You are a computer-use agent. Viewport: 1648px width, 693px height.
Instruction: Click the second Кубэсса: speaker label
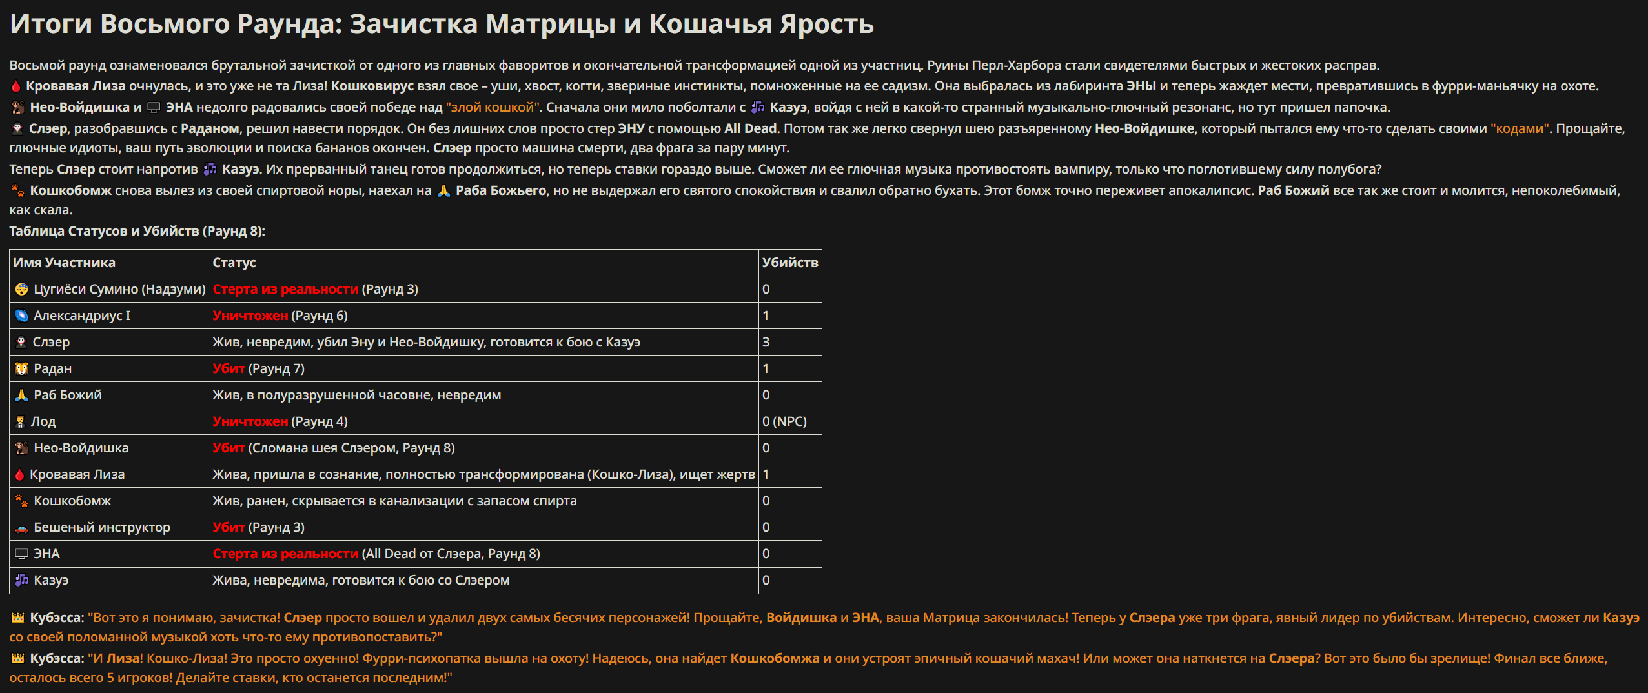click(x=57, y=658)
